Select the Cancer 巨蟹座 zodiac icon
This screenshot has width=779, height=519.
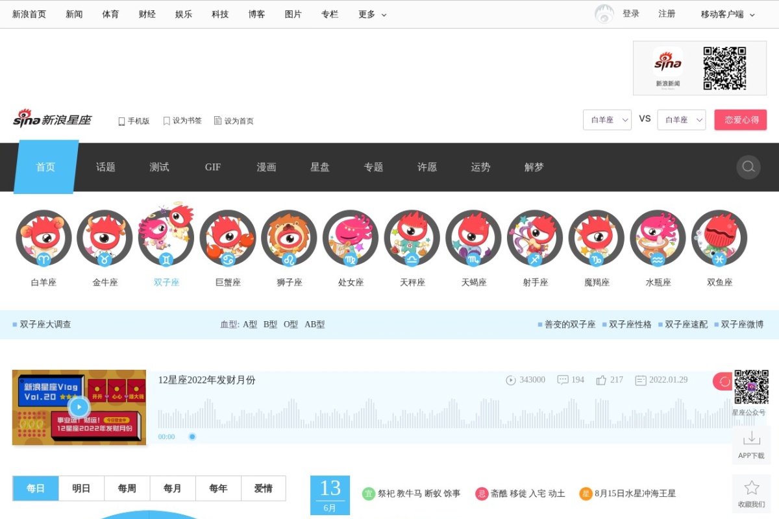pyautogui.click(x=228, y=238)
